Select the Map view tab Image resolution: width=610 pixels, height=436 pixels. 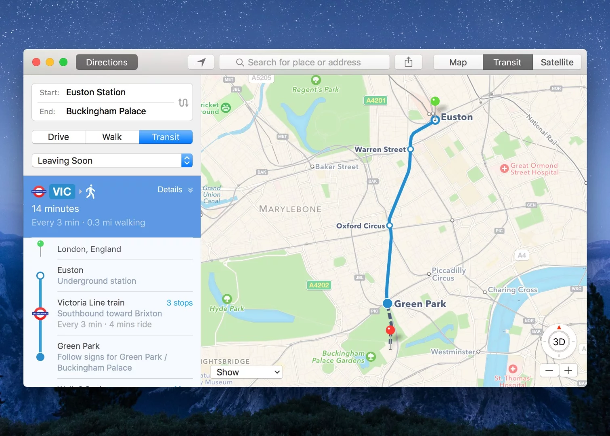pyautogui.click(x=457, y=62)
